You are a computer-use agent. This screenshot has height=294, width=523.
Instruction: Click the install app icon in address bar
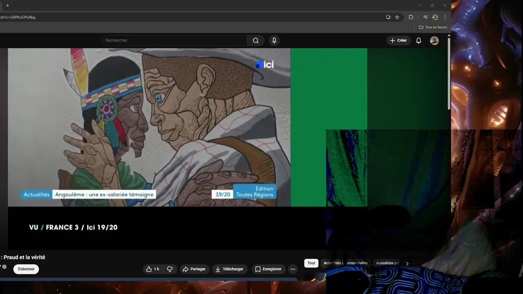(x=388, y=17)
